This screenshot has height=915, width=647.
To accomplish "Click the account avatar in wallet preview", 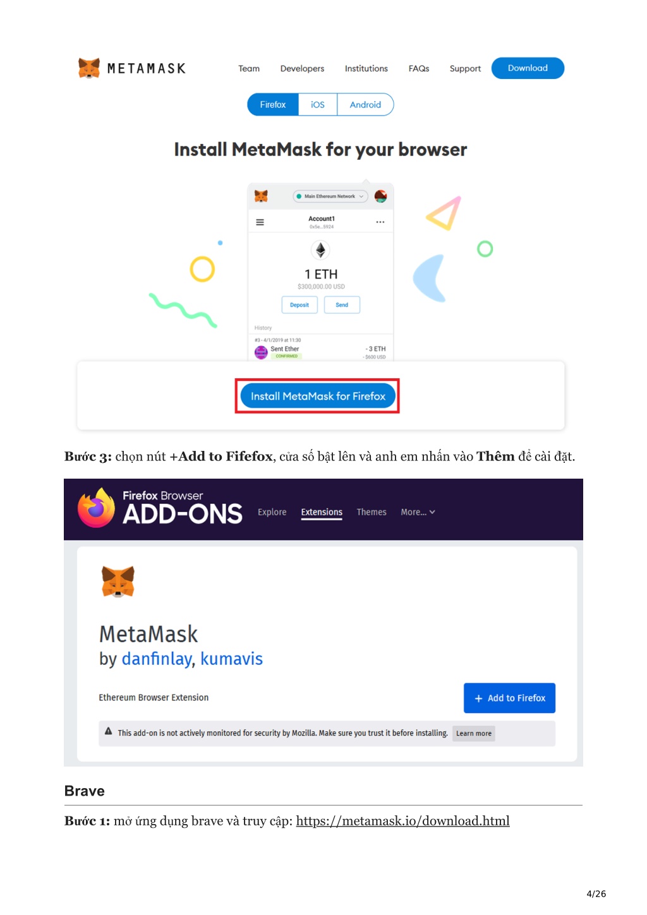I will (380, 196).
